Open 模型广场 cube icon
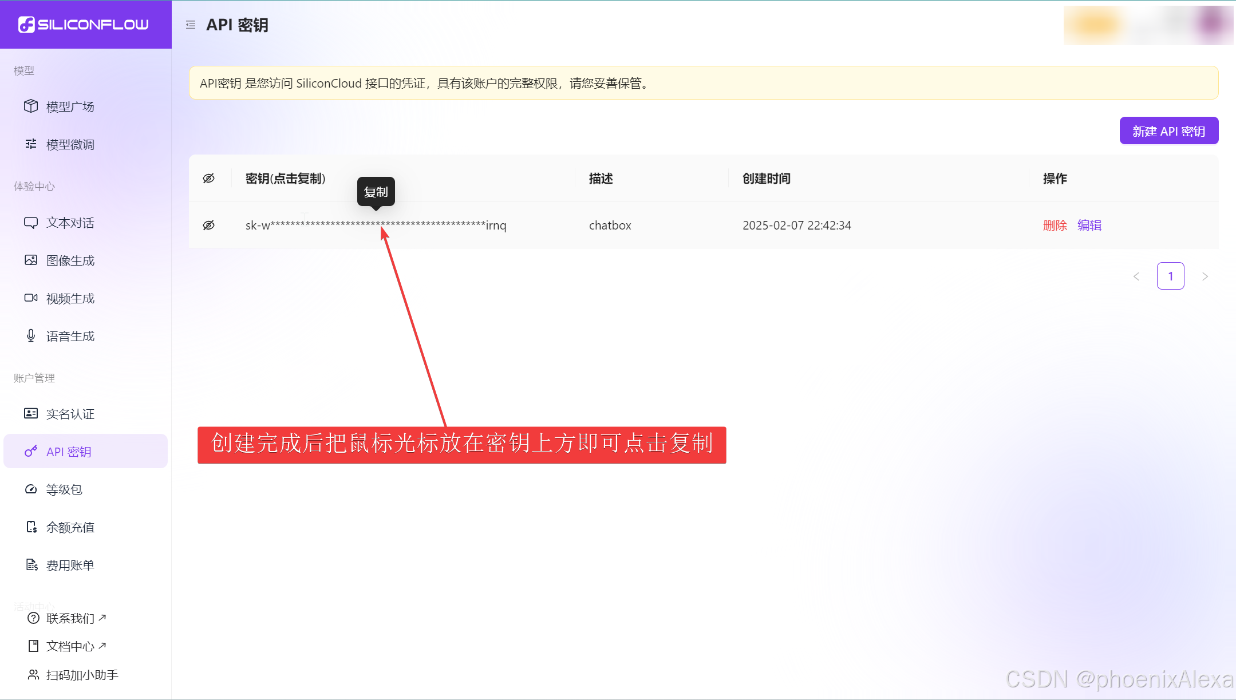Screen dimensions: 1236x700 click(31, 106)
